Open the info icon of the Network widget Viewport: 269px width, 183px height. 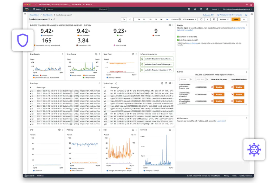pos(170,130)
